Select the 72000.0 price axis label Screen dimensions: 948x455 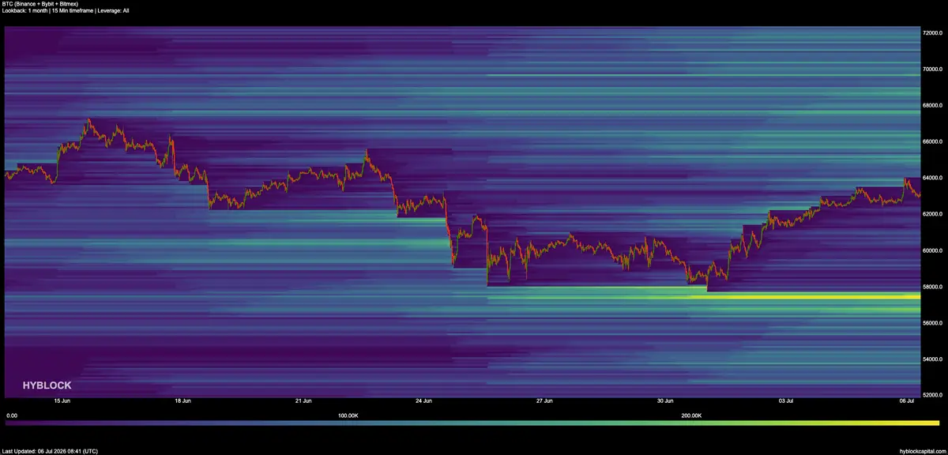coord(933,33)
